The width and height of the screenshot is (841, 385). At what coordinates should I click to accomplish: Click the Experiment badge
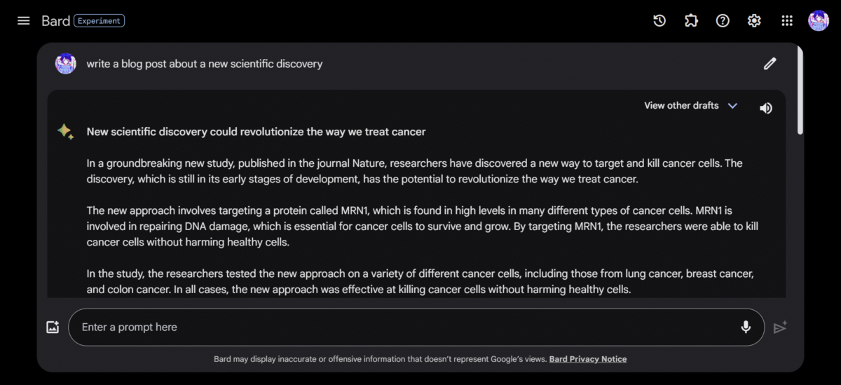coord(99,21)
